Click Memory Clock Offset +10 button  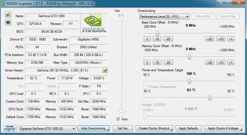point(221,62)
